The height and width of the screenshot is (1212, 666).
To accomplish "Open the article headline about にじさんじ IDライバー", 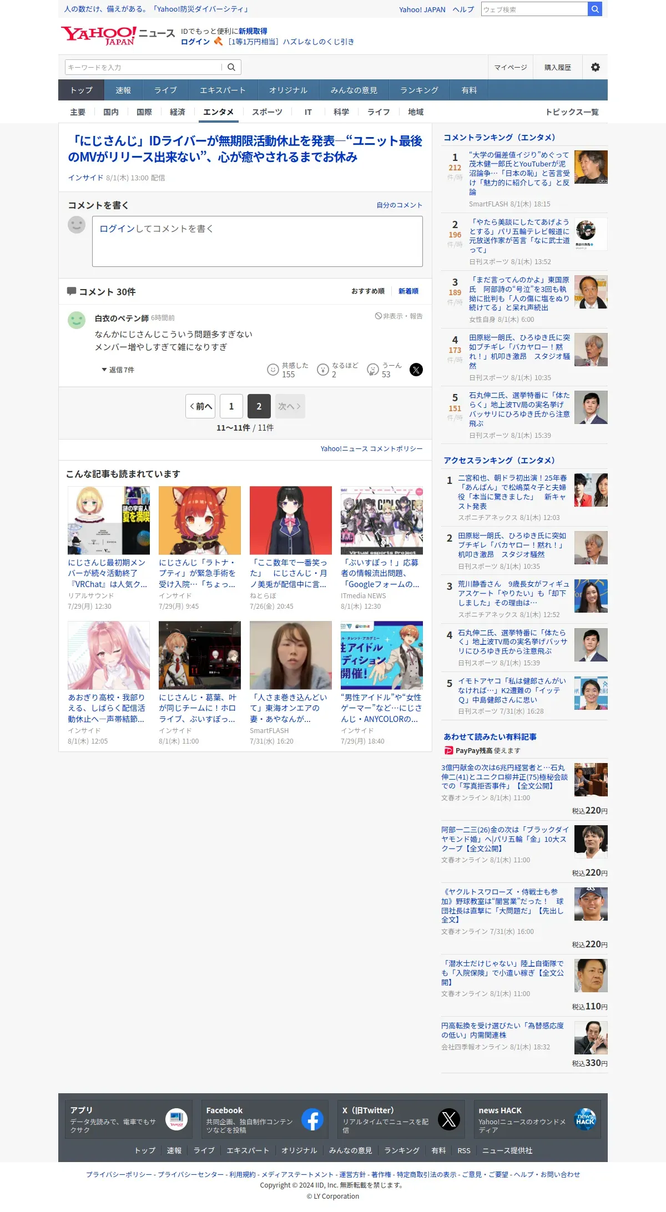I will [245, 149].
